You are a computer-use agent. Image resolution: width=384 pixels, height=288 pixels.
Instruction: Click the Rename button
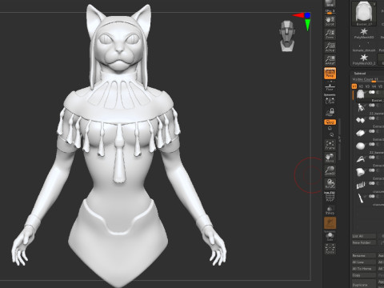click(364, 255)
